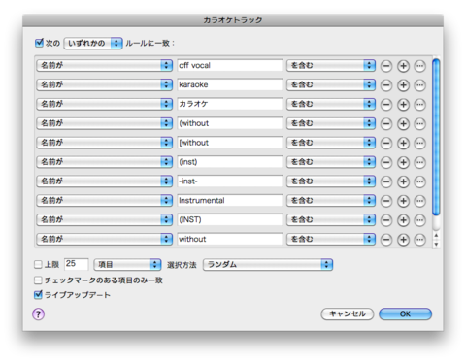
Task: Add a rule after the last 'without' row
Action: point(403,240)
